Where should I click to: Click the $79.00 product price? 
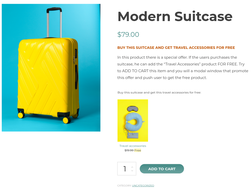tap(128, 35)
